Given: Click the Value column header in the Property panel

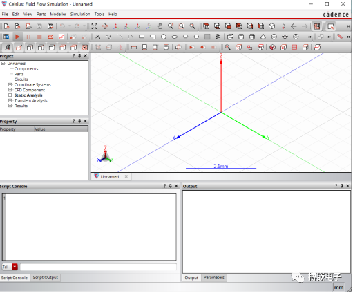Looking at the screenshot, I should (61, 129).
